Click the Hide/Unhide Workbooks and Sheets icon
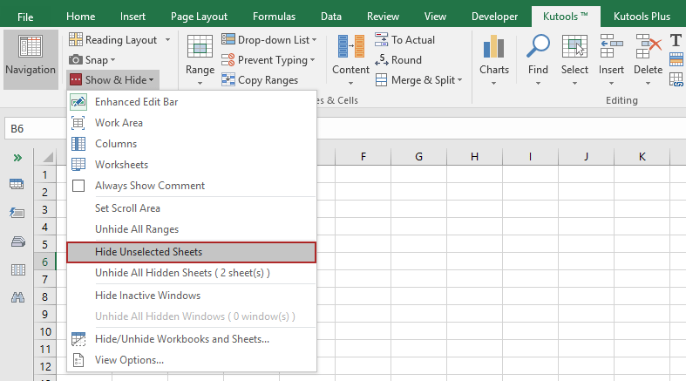 78,339
